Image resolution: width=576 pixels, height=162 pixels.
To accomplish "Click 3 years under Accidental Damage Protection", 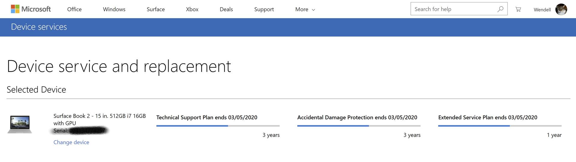I will [412, 135].
